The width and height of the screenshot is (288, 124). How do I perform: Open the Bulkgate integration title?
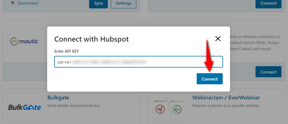(x=58, y=97)
